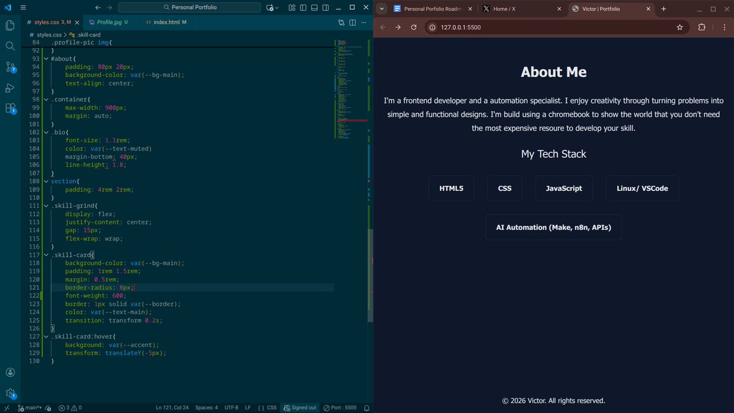734x413 pixels.
Task: Click the Personal Portfolio command center search
Action: pos(190,7)
